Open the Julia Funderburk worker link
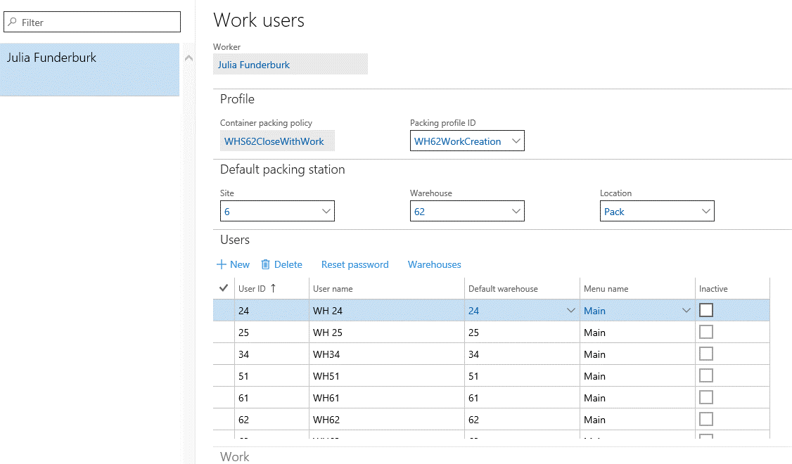Screen dimensions: 792x464 point(254,65)
